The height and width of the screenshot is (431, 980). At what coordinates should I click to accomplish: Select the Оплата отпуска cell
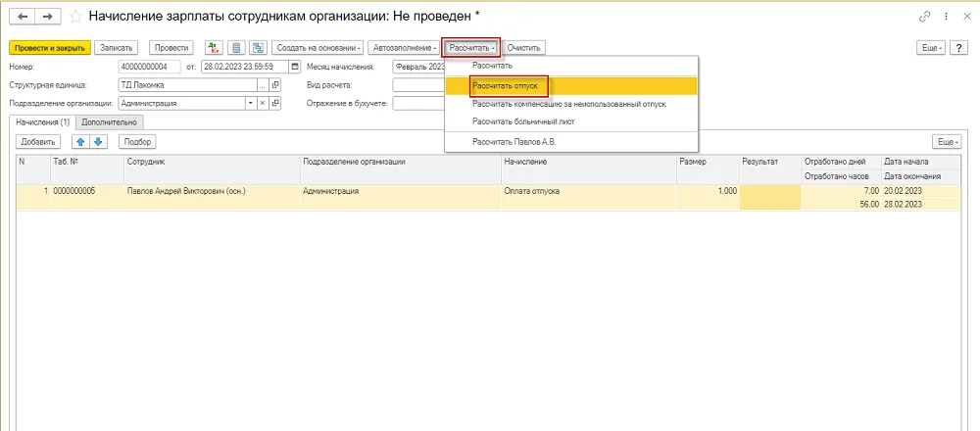pos(589,198)
